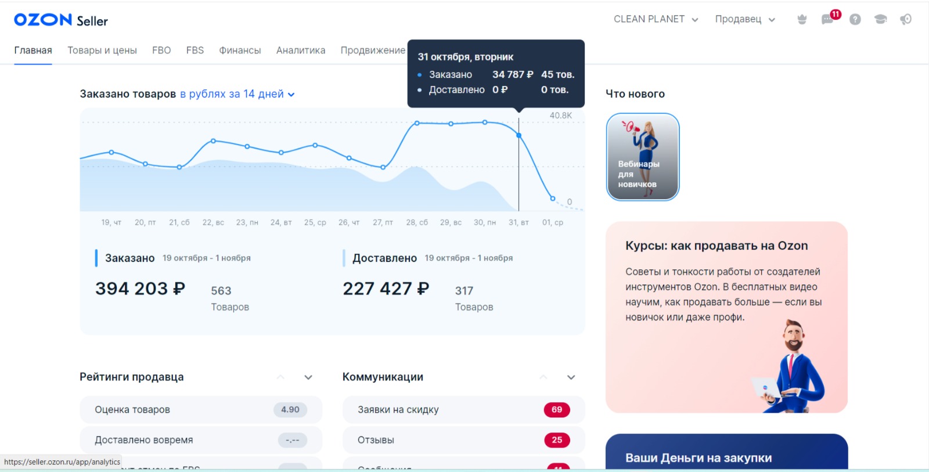Click the 69 badge on Заявки на скидку
The width and height of the screenshot is (929, 472).
pyautogui.click(x=557, y=410)
